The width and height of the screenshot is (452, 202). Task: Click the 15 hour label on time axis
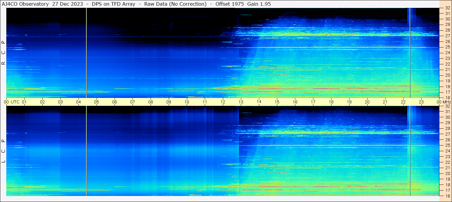[277, 102]
